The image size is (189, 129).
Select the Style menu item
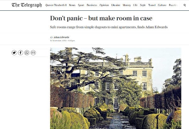(143, 5)
